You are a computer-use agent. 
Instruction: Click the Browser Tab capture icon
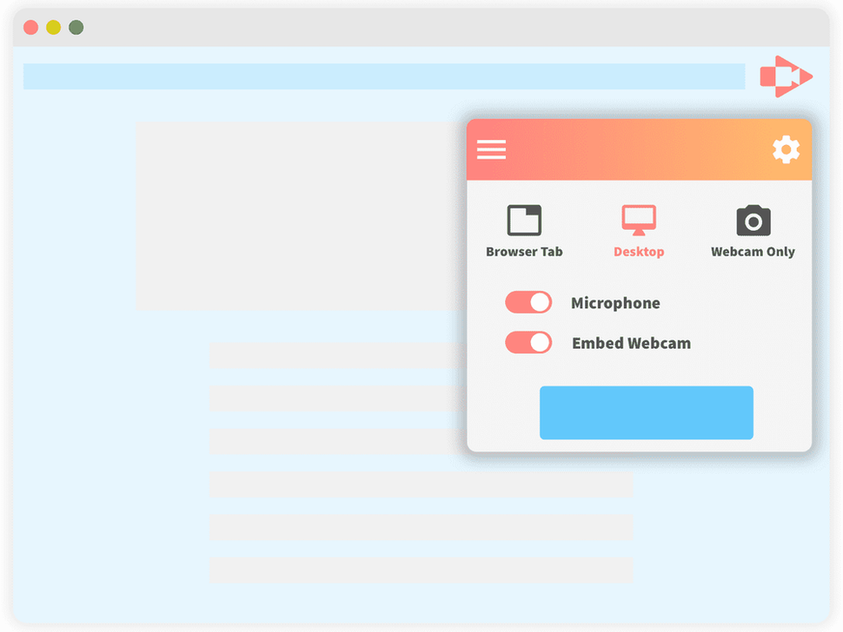pyautogui.click(x=524, y=219)
